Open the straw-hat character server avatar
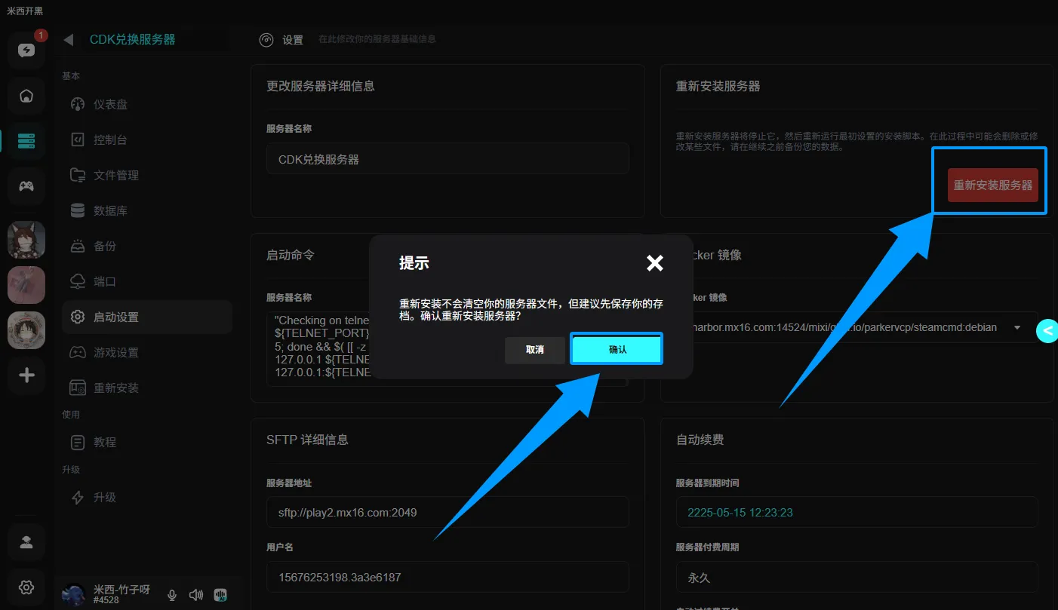This screenshot has width=1058, height=610. tap(26, 330)
